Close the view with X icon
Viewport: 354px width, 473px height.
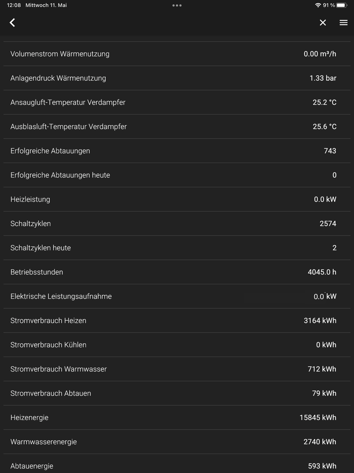pos(323,23)
